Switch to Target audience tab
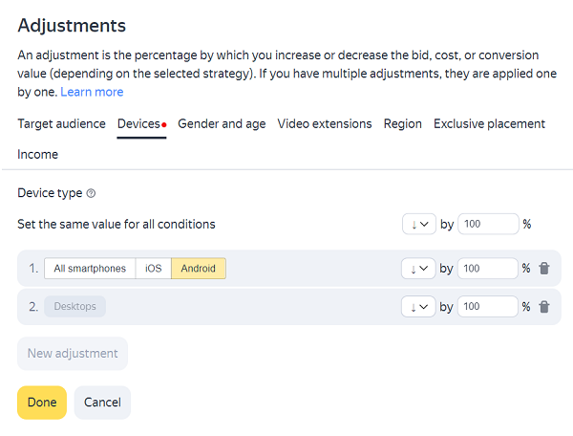Viewport: 573px width, 436px height. (x=61, y=123)
